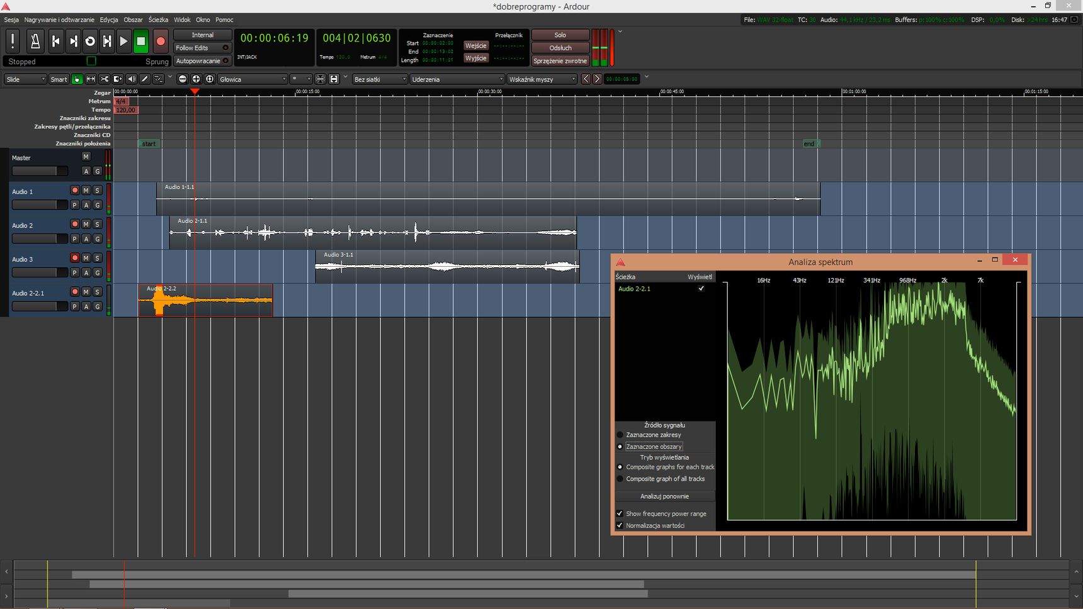Disarm record on Audio 3 track

75,258
